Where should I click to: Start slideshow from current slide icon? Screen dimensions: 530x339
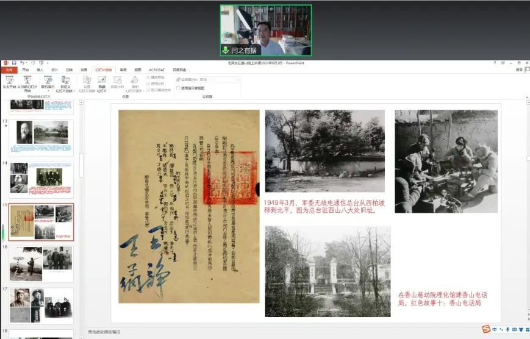tap(27, 80)
